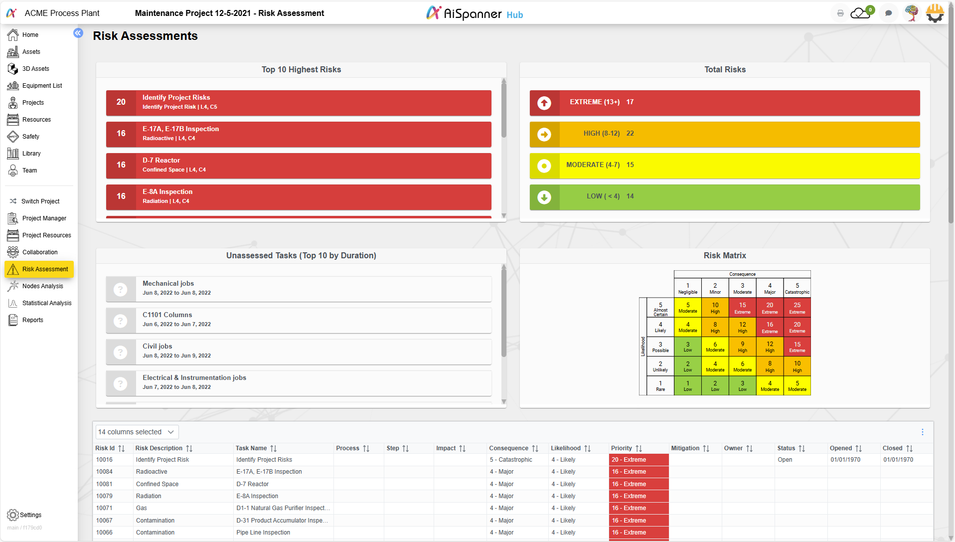Open Nodes Analysis

[42, 286]
